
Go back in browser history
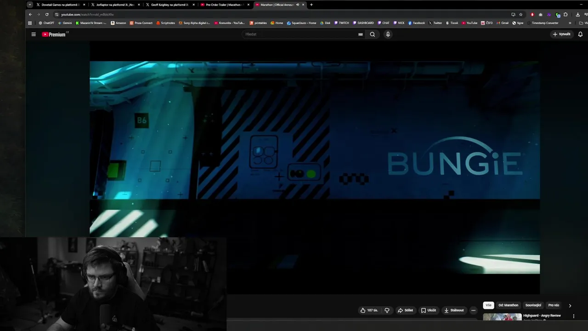[30, 15]
